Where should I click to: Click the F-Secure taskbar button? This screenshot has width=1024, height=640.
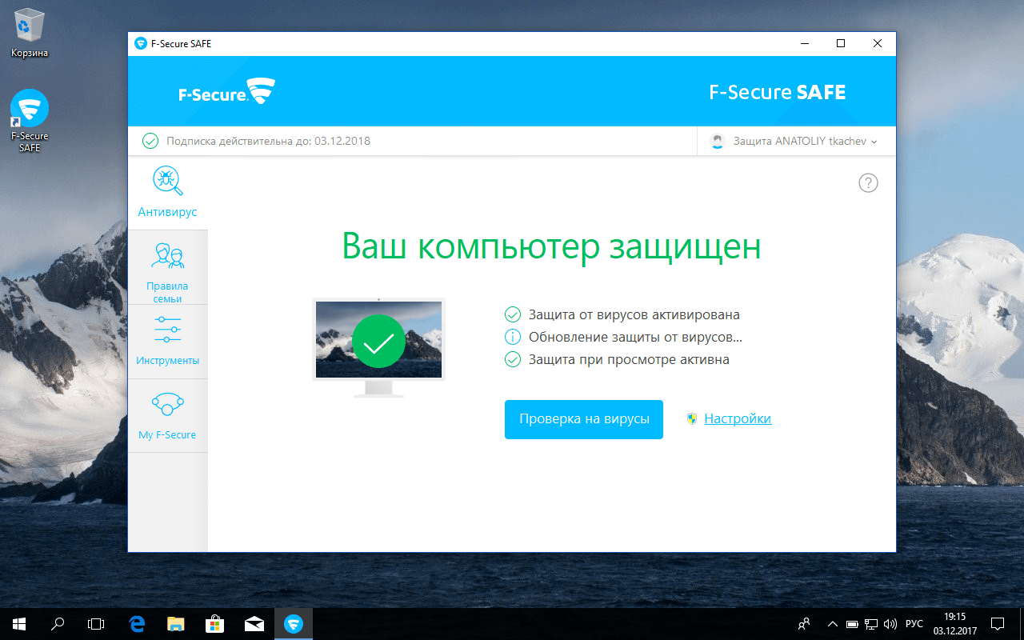(x=294, y=624)
